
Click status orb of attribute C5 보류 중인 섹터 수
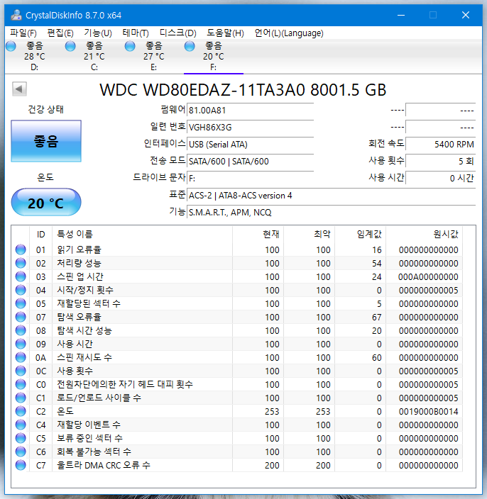coord(21,438)
